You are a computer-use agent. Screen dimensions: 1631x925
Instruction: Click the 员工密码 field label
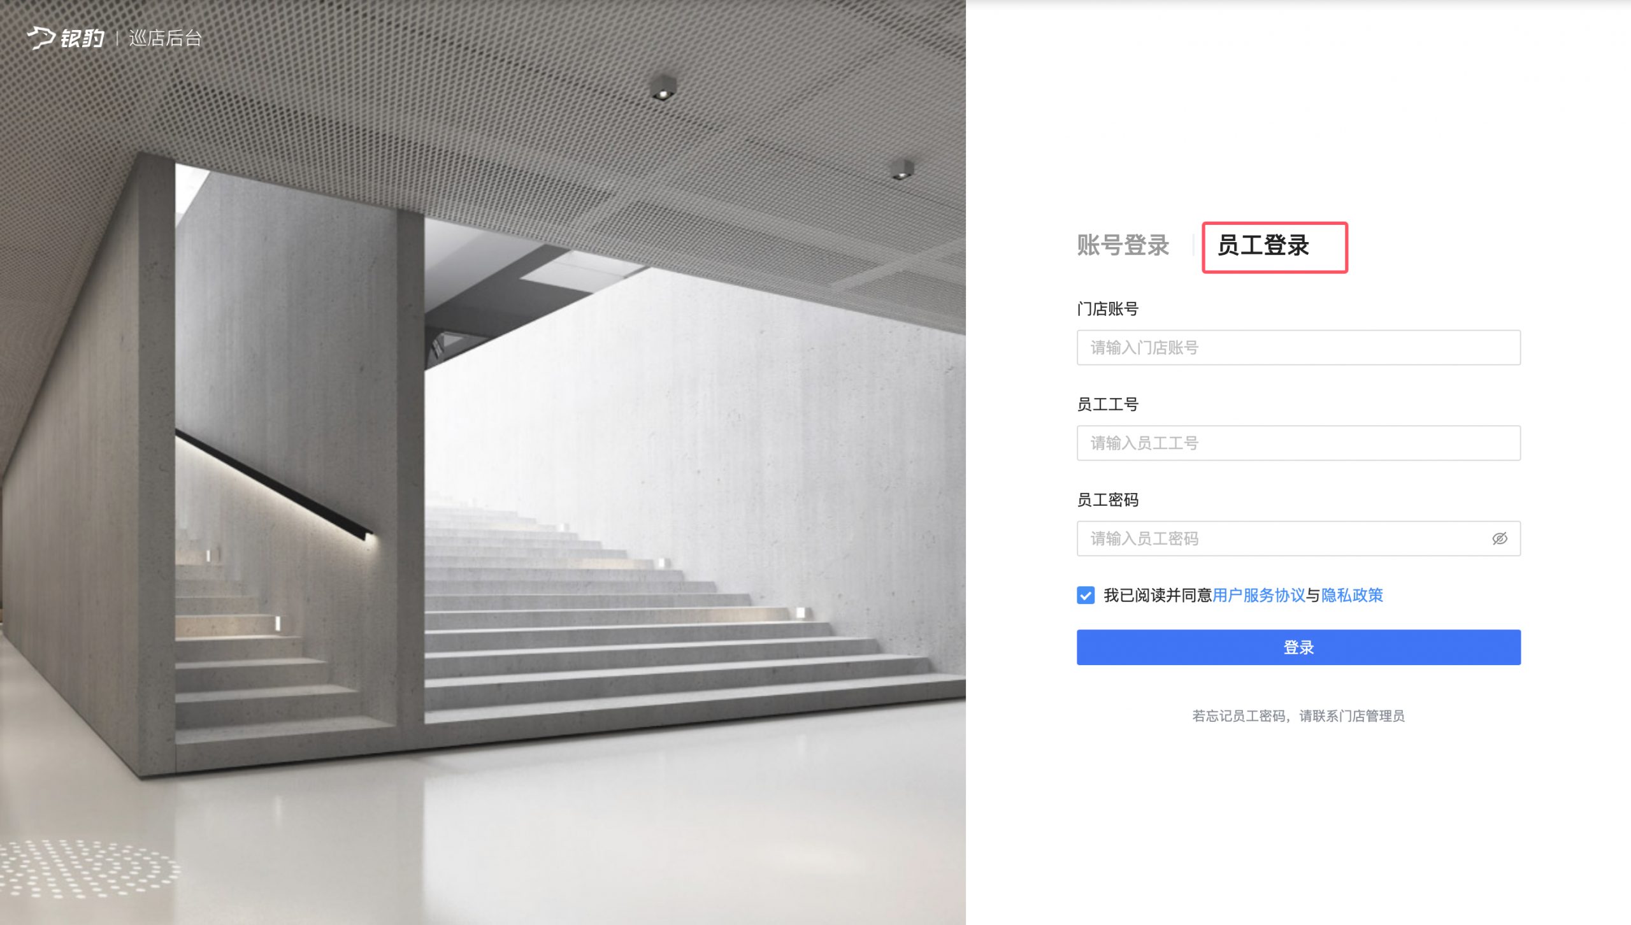coord(1107,500)
